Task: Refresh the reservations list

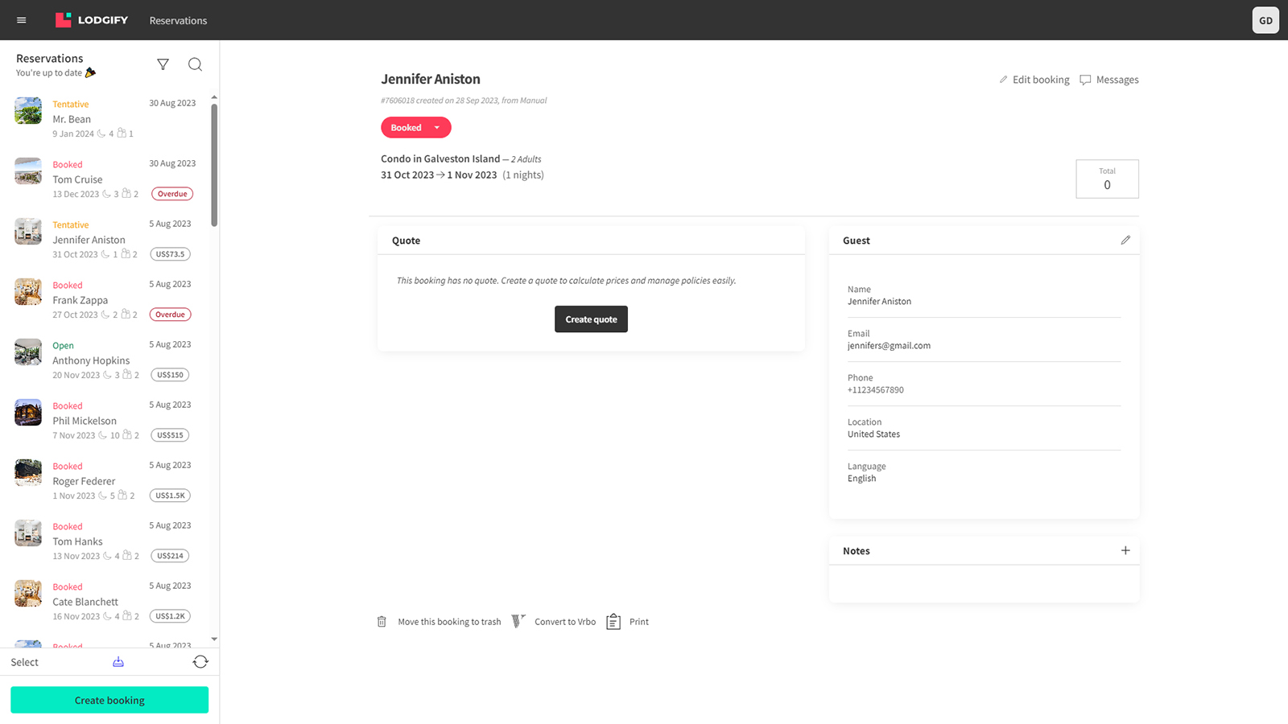Action: (200, 661)
